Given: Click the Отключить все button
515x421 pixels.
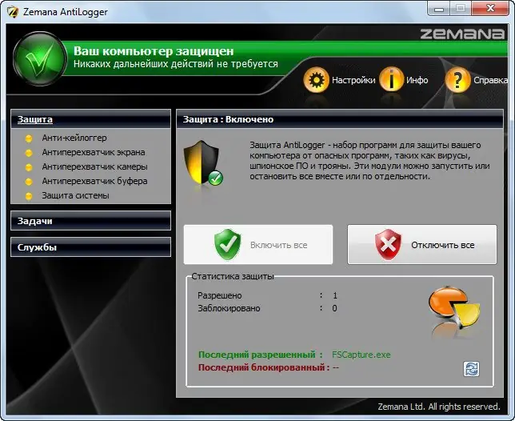Looking at the screenshot, I should click(x=422, y=244).
